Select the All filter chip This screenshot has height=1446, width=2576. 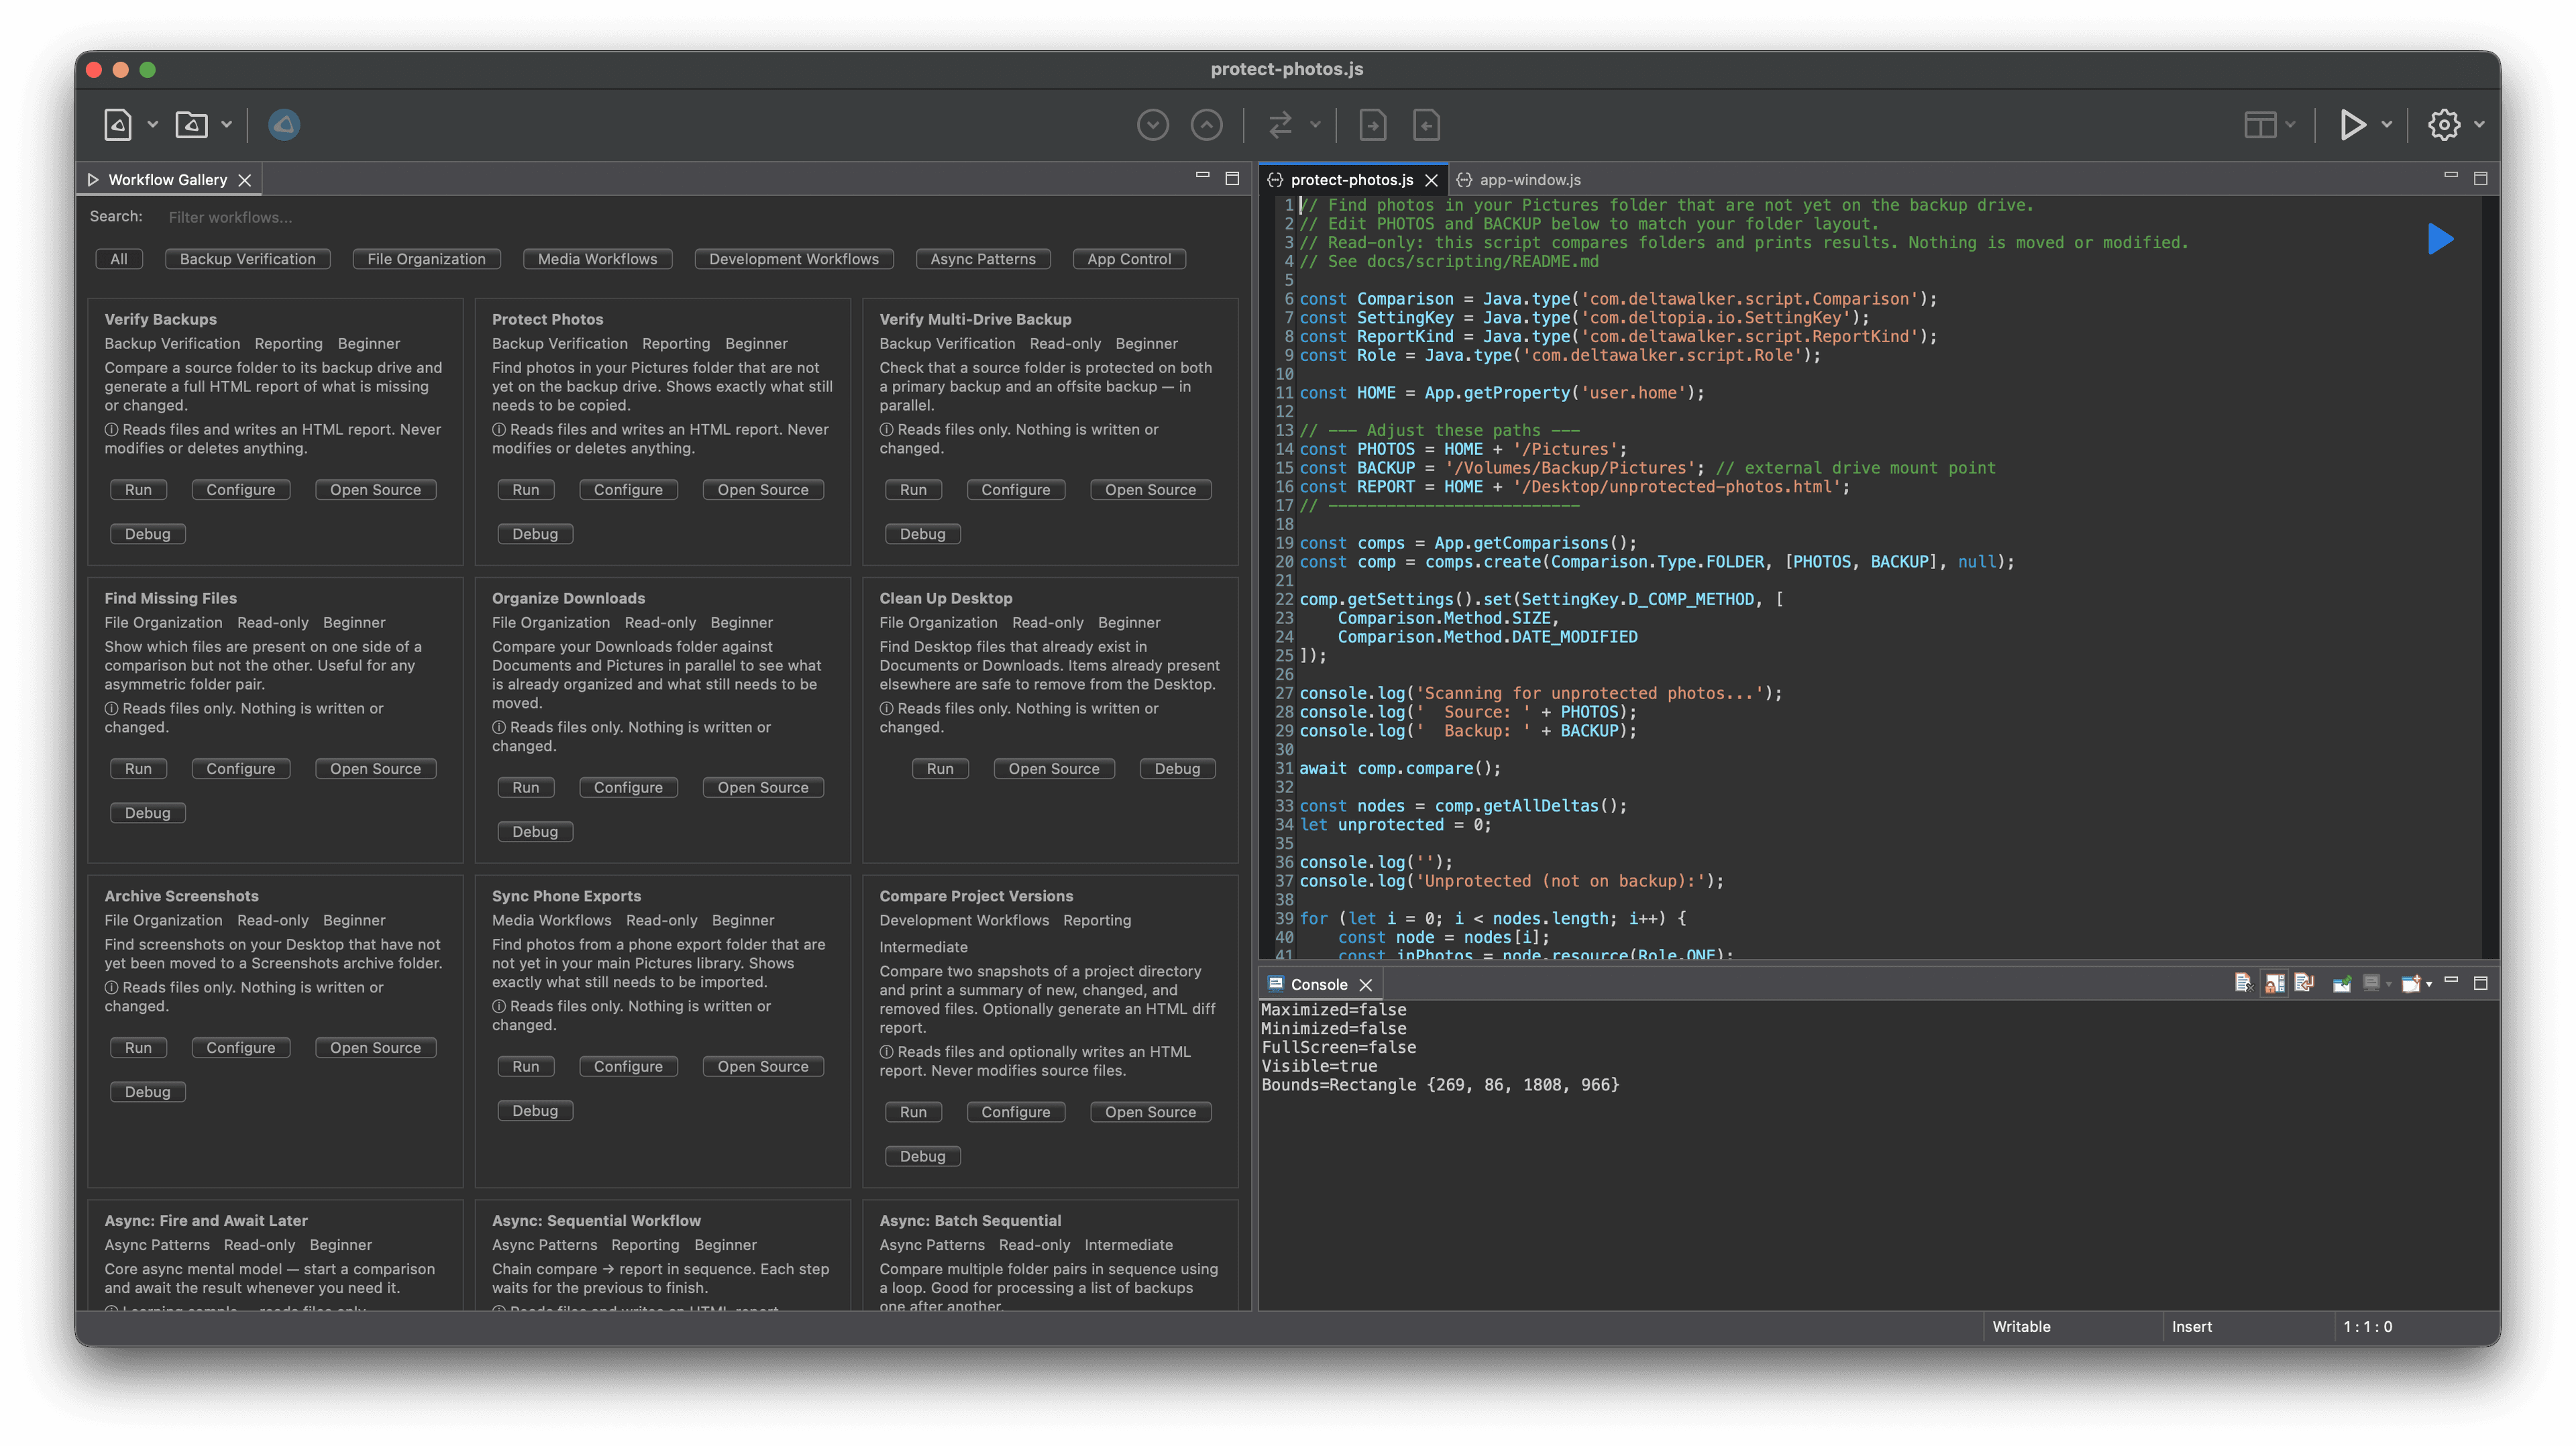[x=119, y=259]
